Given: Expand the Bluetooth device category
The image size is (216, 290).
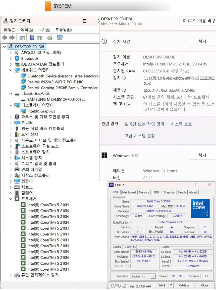Looking at the screenshot, I should [11, 58].
